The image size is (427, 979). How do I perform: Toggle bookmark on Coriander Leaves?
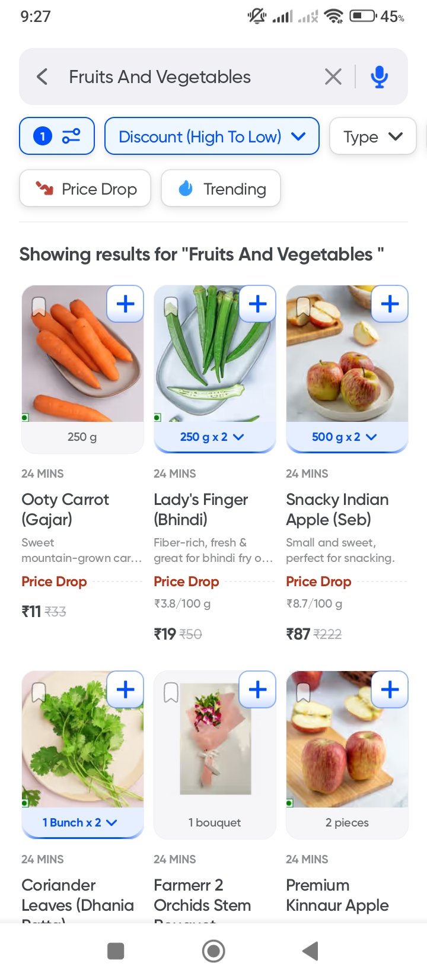[39, 692]
